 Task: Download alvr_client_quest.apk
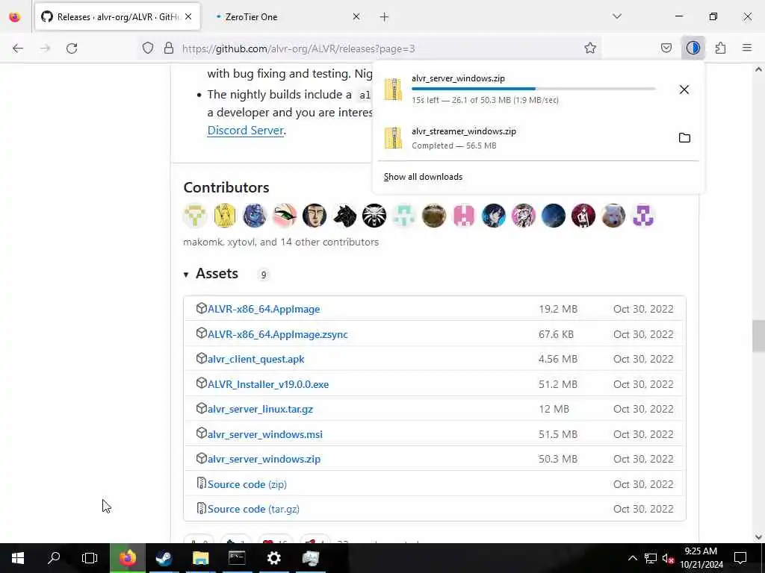(x=256, y=359)
